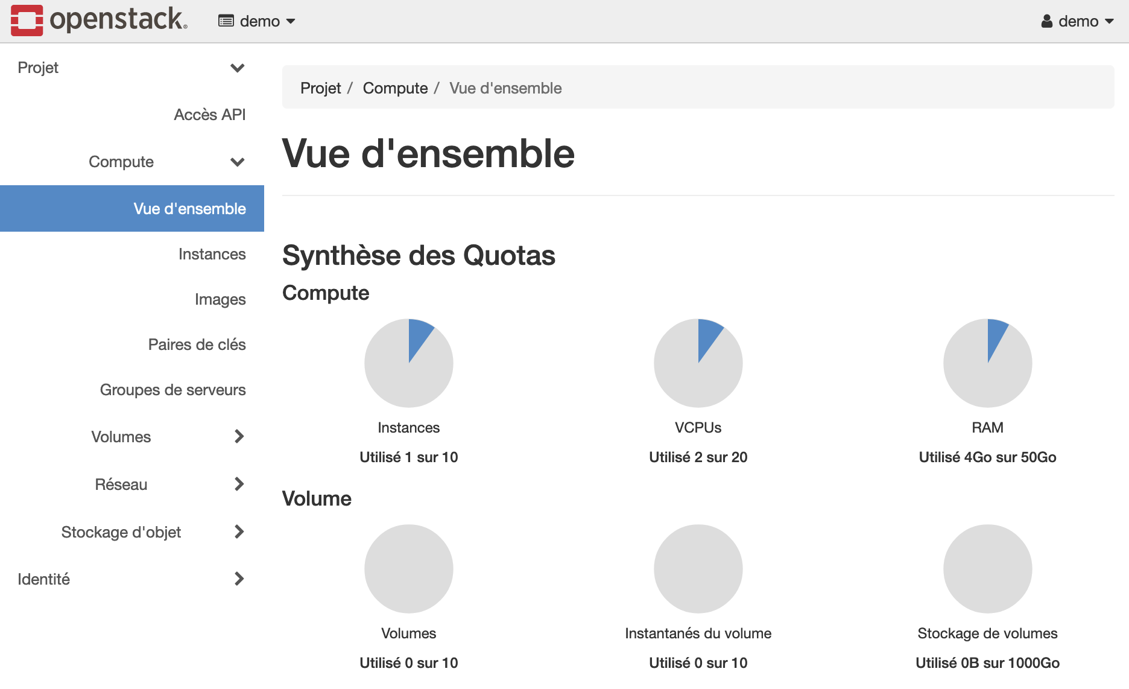The width and height of the screenshot is (1129, 689).
Task: Click the OpenStack logo
Action: (x=96, y=19)
